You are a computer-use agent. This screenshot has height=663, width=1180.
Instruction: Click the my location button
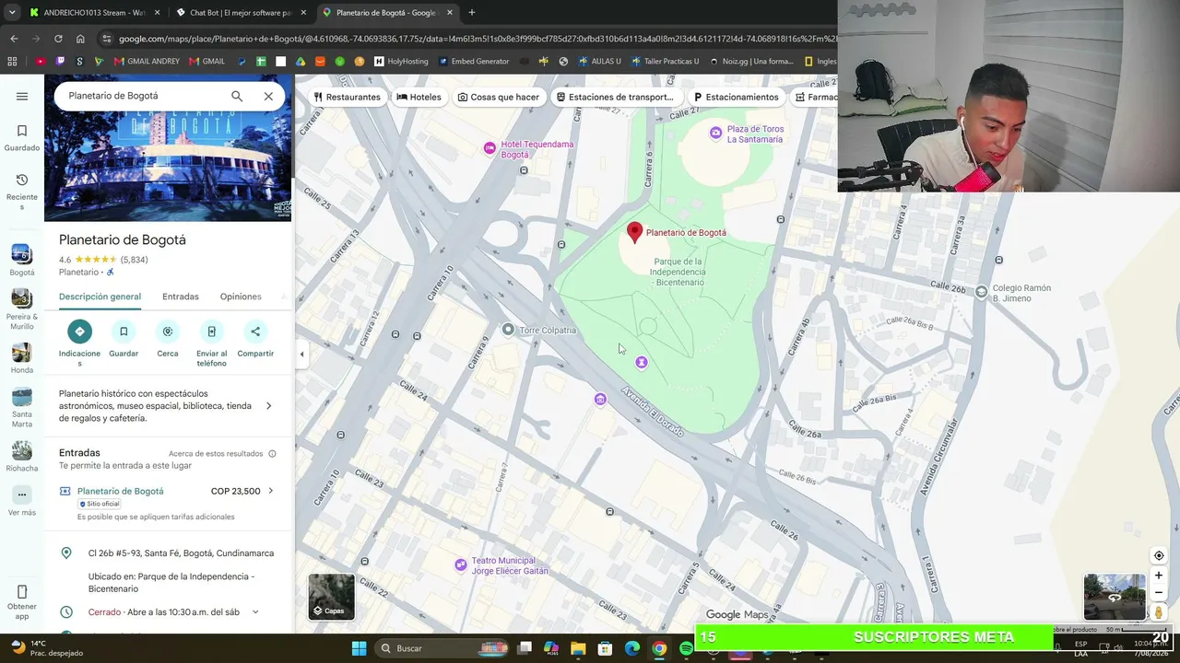point(1159,555)
